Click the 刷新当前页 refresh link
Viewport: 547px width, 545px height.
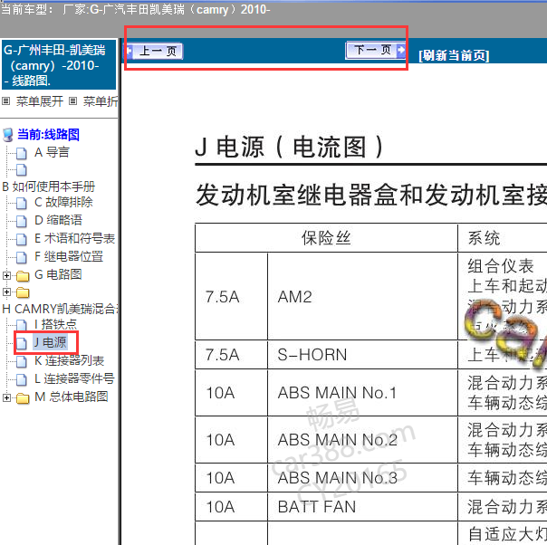[x=454, y=55]
